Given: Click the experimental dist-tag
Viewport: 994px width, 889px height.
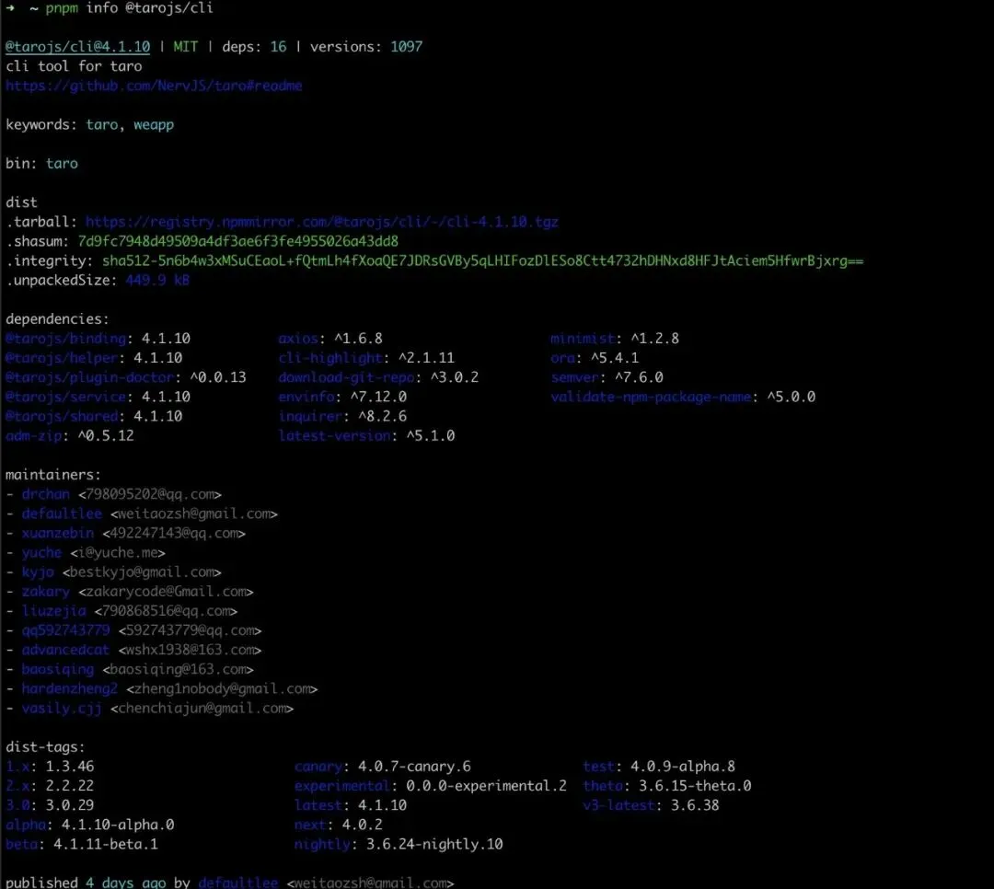Looking at the screenshot, I should 342,786.
